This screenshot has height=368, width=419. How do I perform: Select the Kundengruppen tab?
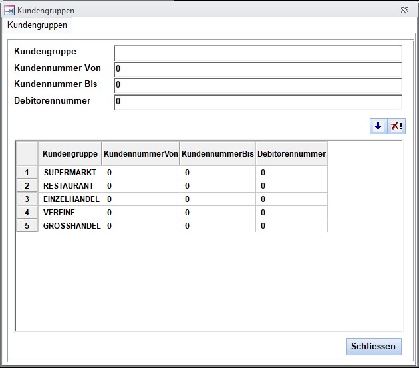point(37,25)
